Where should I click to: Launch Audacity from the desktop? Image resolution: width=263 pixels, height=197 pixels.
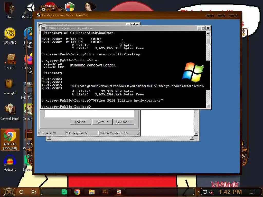click(x=10, y=163)
